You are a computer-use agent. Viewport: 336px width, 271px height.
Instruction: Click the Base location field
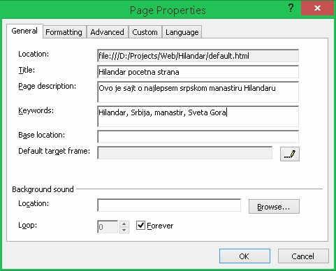click(198, 136)
